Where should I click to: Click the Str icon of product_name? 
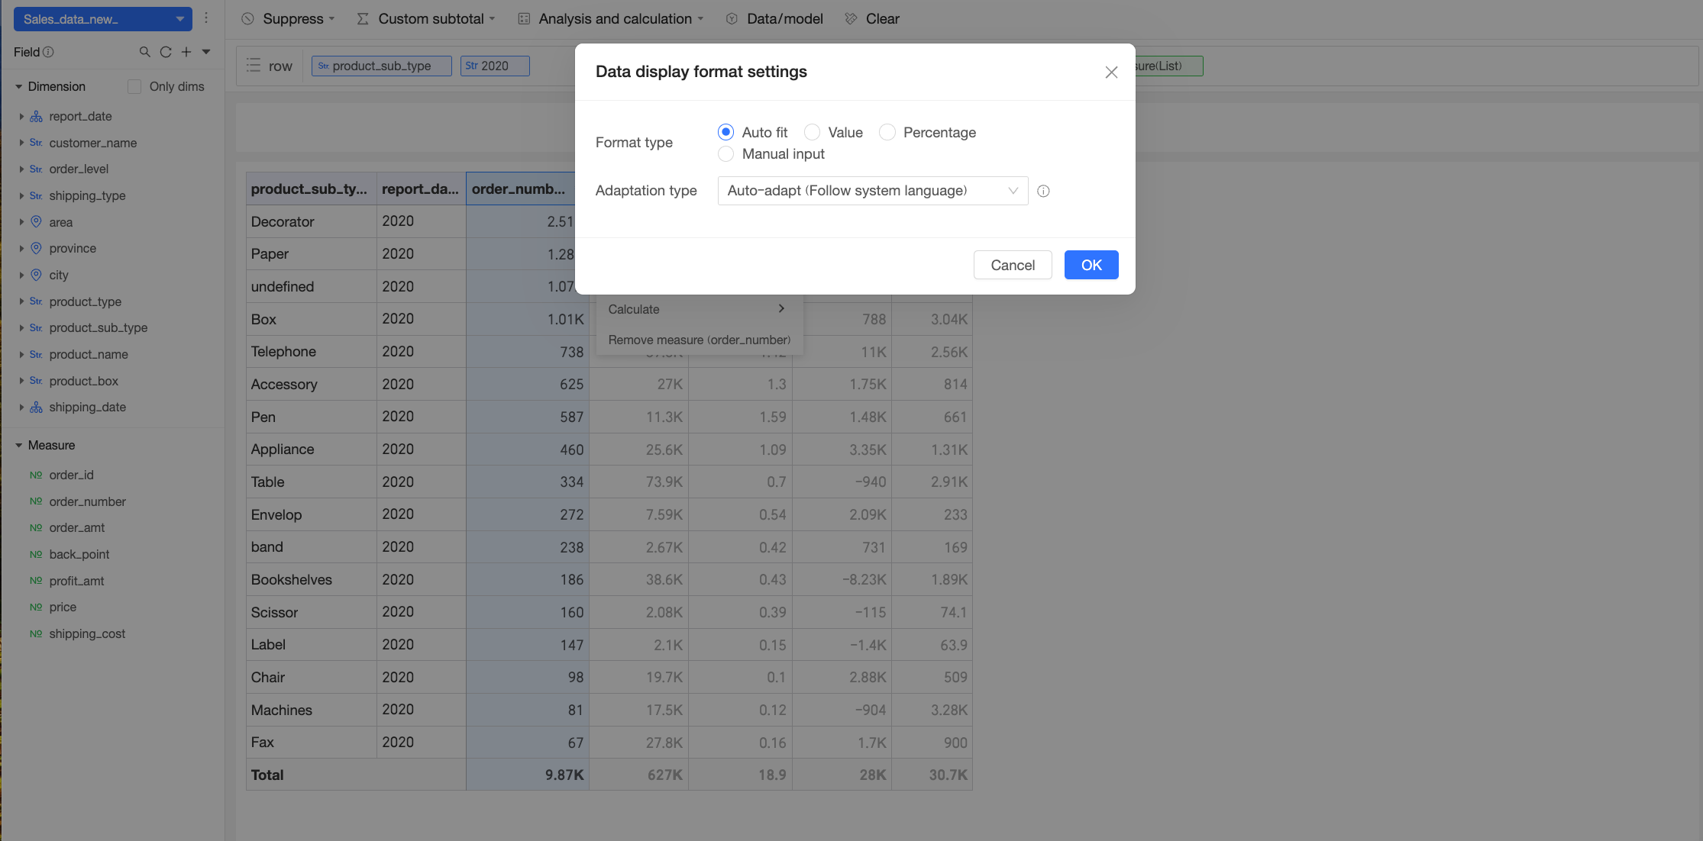(x=36, y=354)
